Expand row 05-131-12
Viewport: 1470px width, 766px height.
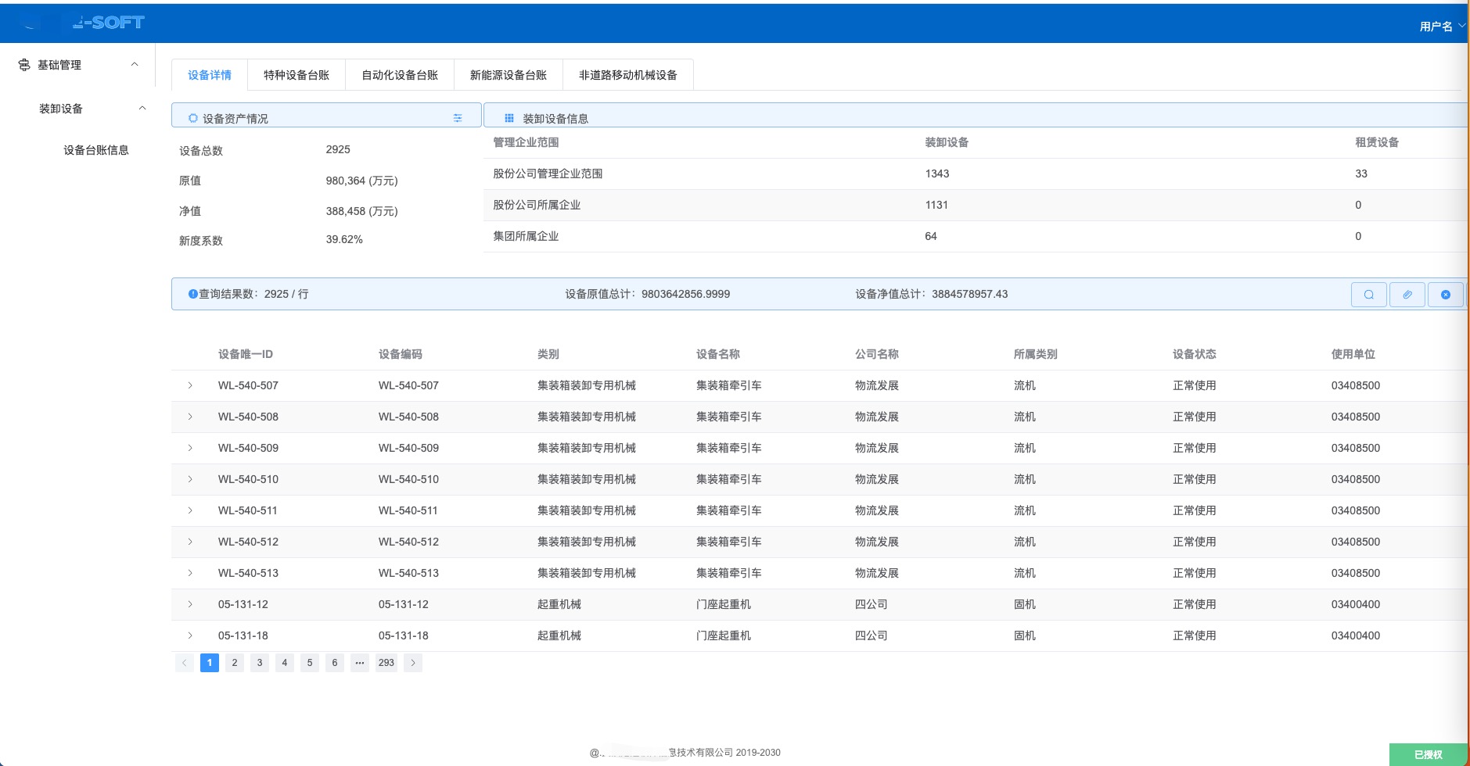[190, 604]
